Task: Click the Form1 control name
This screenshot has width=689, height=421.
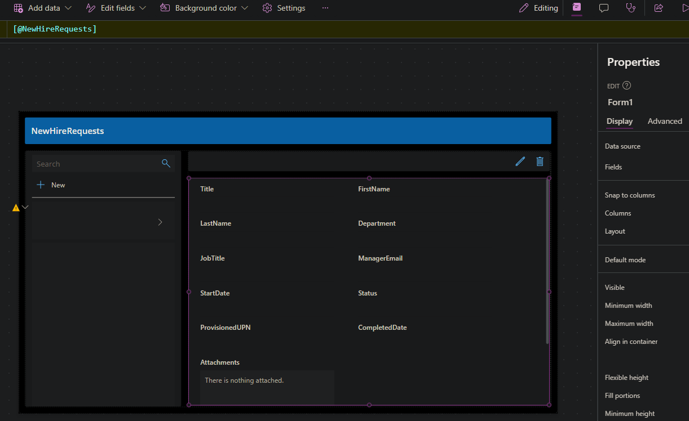Action: tap(620, 102)
